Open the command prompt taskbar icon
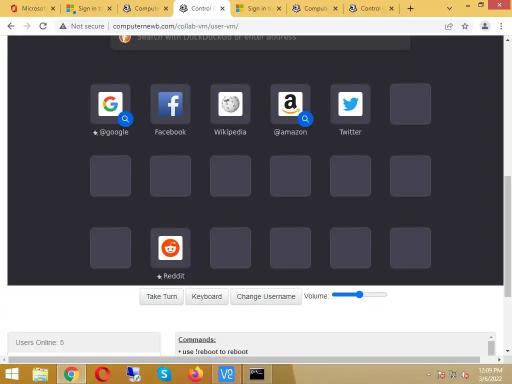This screenshot has height=384, width=512. point(257,374)
